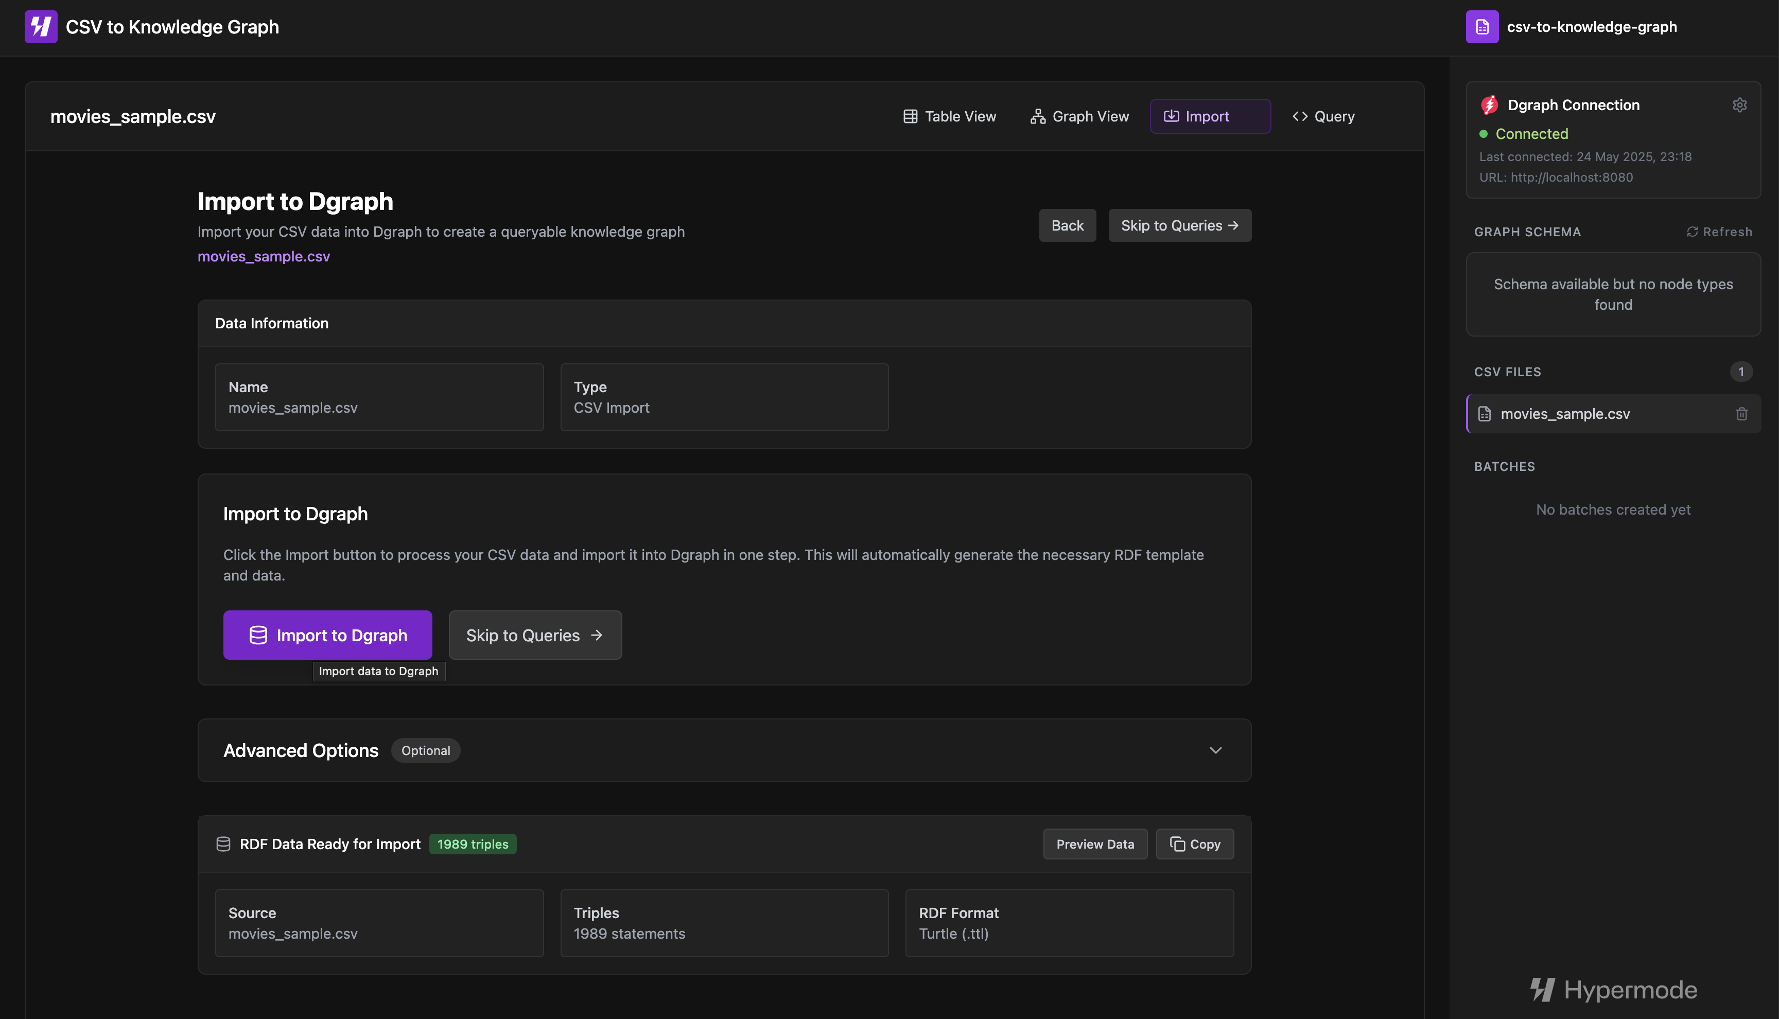The width and height of the screenshot is (1779, 1019).
Task: Click Skip to Queries in page header
Action: [x=1179, y=225]
